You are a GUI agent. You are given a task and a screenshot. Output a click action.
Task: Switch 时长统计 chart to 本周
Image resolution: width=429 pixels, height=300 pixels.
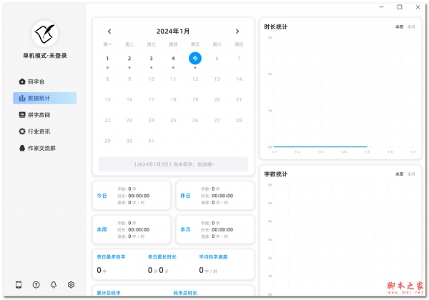(399, 26)
